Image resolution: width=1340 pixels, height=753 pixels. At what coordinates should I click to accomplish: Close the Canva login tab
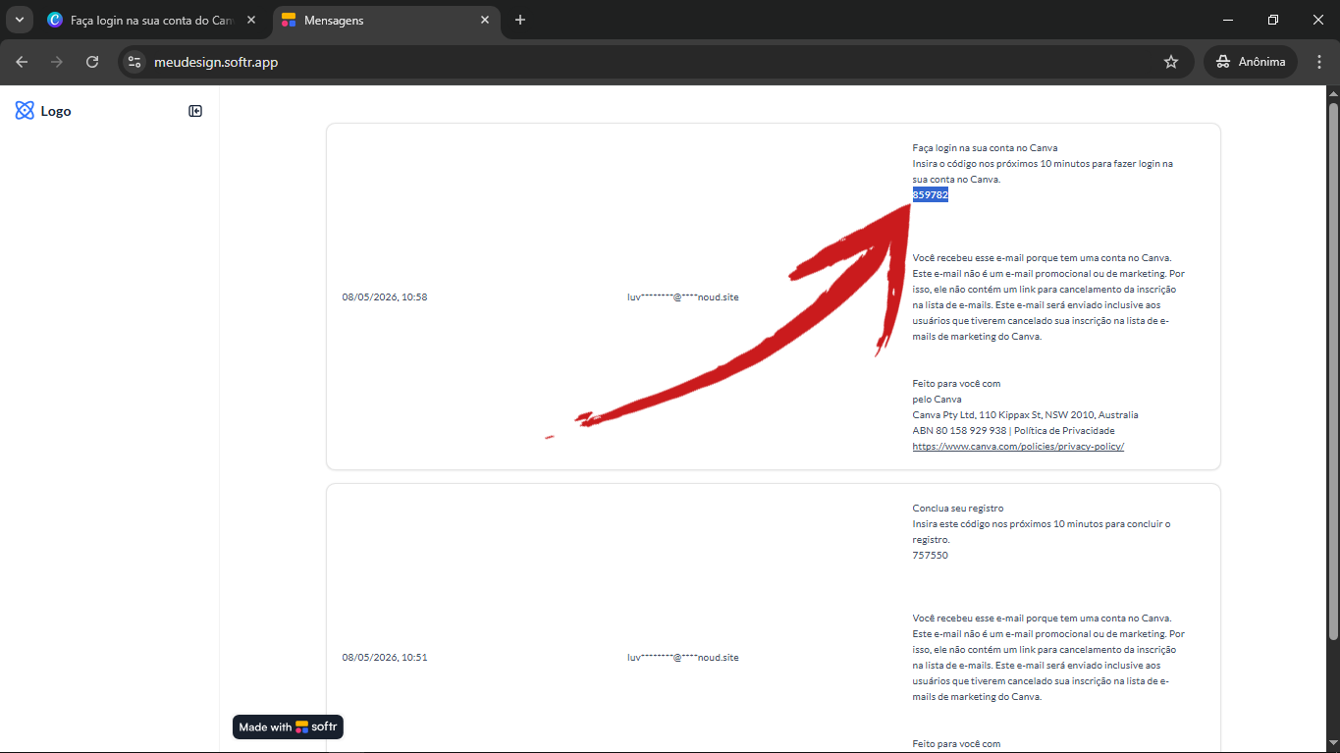click(x=251, y=20)
